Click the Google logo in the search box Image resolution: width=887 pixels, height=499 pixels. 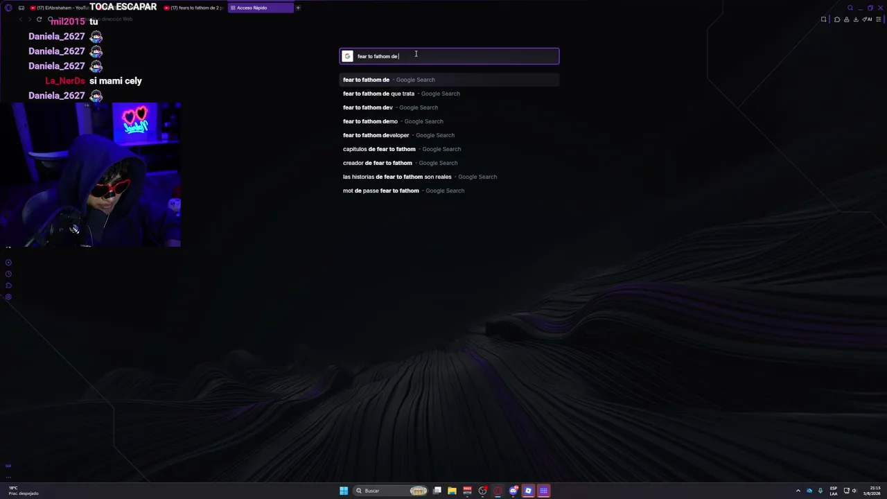click(x=347, y=56)
